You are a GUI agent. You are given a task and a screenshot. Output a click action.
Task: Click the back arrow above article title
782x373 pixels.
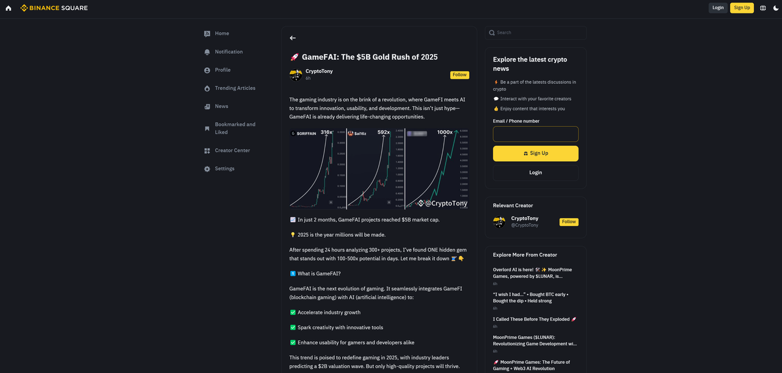pyautogui.click(x=293, y=38)
